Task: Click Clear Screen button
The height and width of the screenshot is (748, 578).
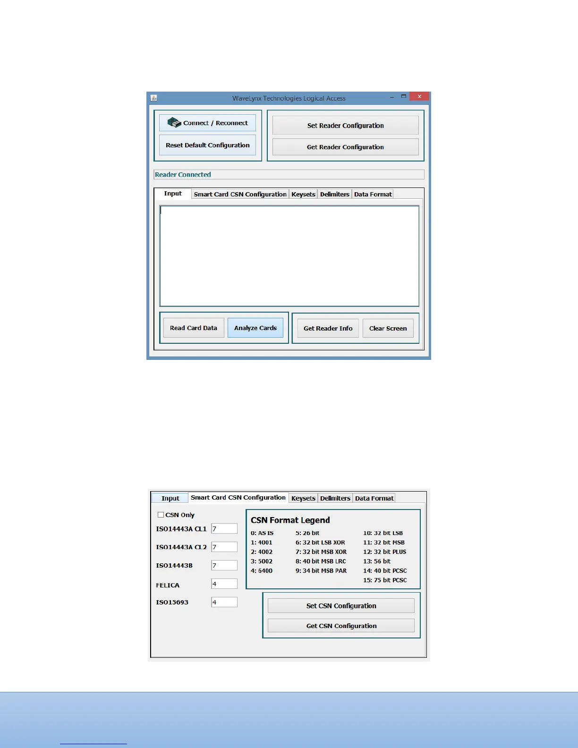Action: tap(388, 328)
